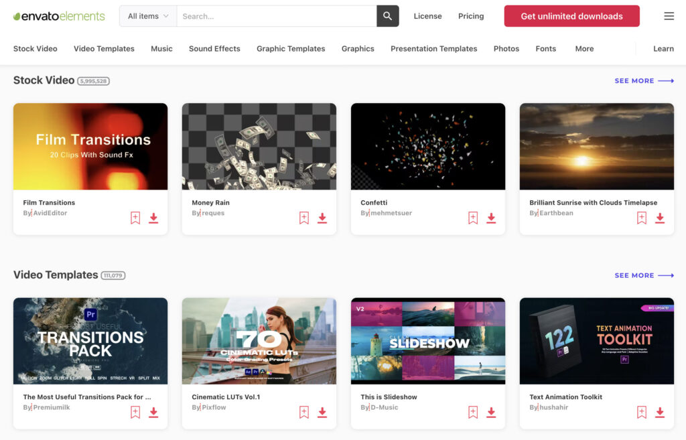
Task: Click the Text Animation Toolkit title
Action: tap(565, 397)
